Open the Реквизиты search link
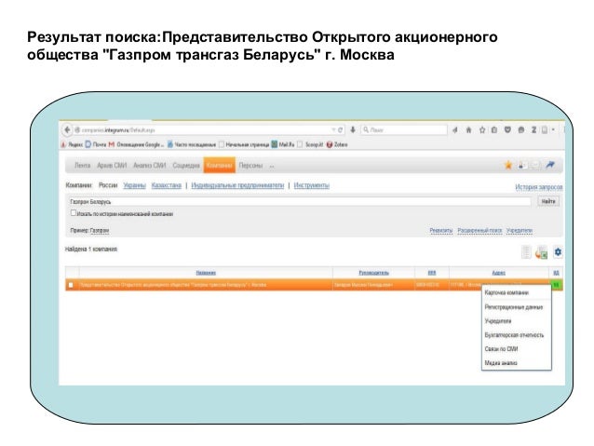 tap(441, 230)
